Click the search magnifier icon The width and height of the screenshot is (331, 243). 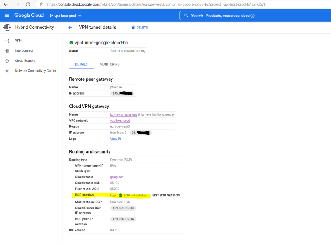pos(186,16)
